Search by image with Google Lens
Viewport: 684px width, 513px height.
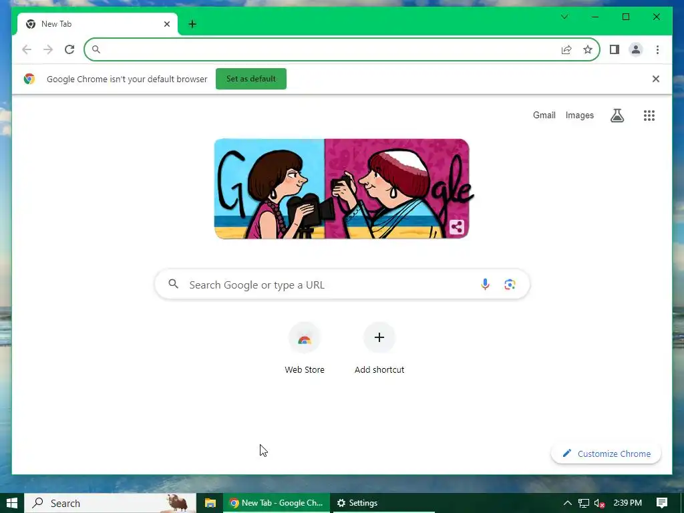(x=510, y=285)
